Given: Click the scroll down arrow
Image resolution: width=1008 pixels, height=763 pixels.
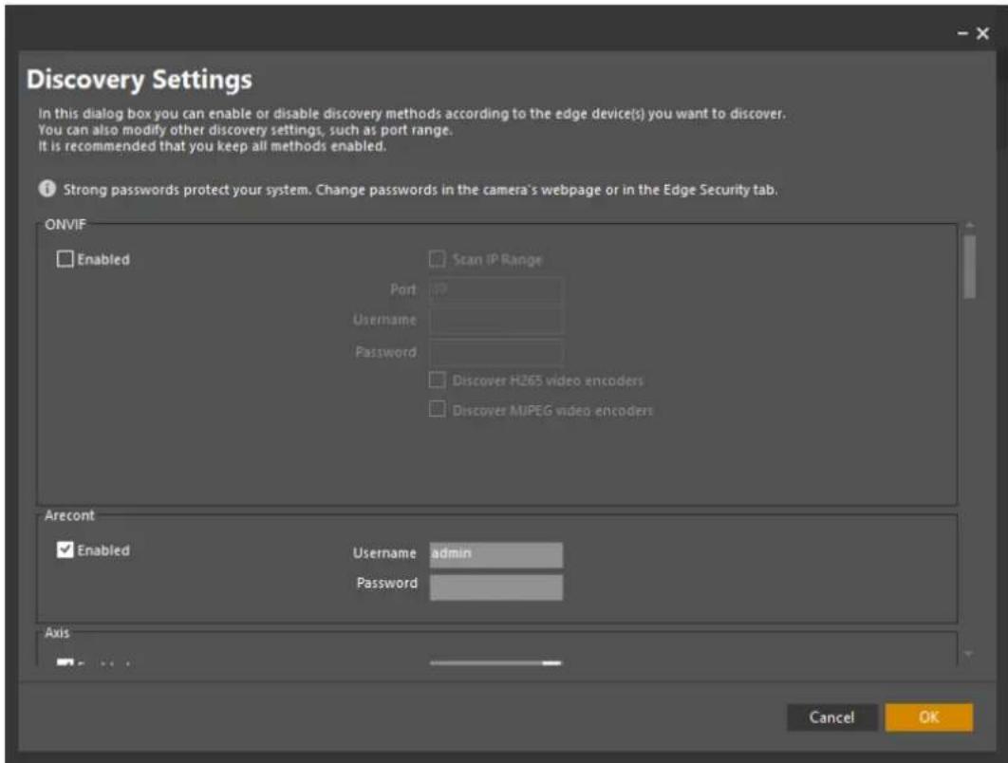Looking at the screenshot, I should click(x=969, y=655).
